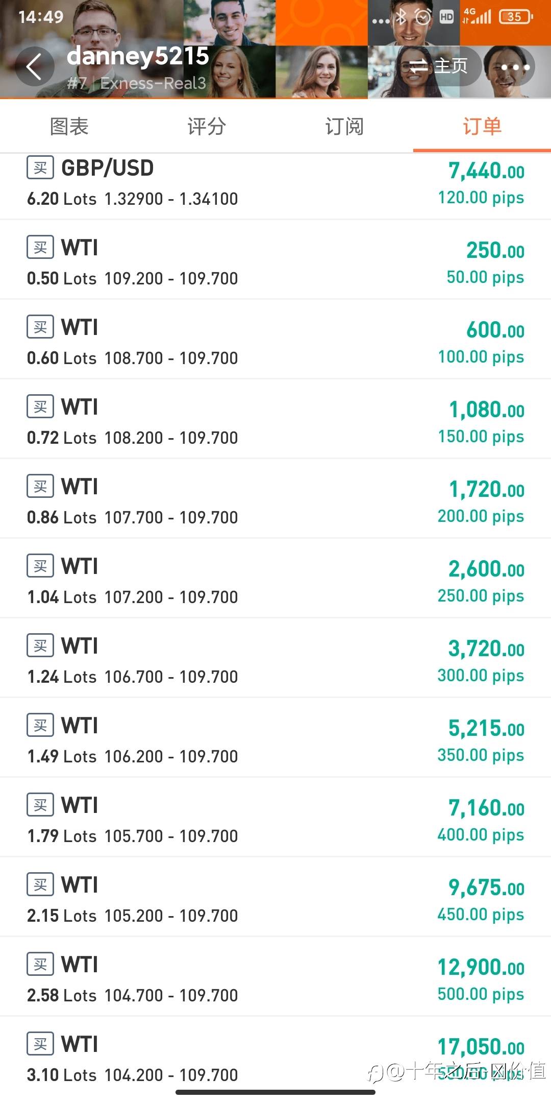Image resolution: width=551 pixels, height=1103 pixels.
Task: Open WTI order with 1,080.00 profit
Action: coord(275,419)
